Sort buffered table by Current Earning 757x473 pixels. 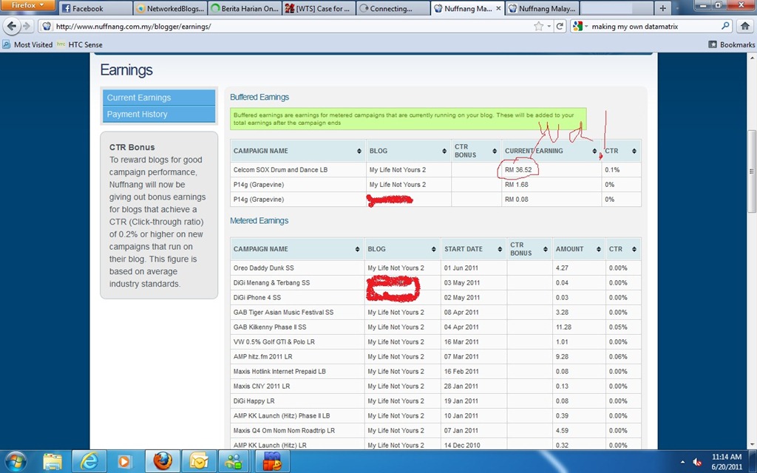coord(551,151)
